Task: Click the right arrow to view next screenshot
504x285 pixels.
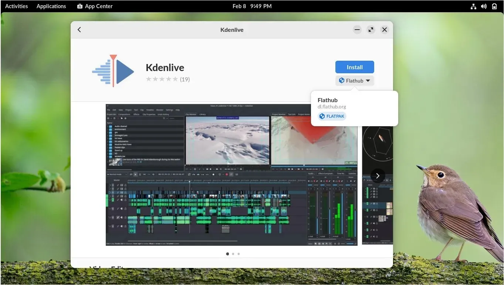Action: (x=378, y=176)
